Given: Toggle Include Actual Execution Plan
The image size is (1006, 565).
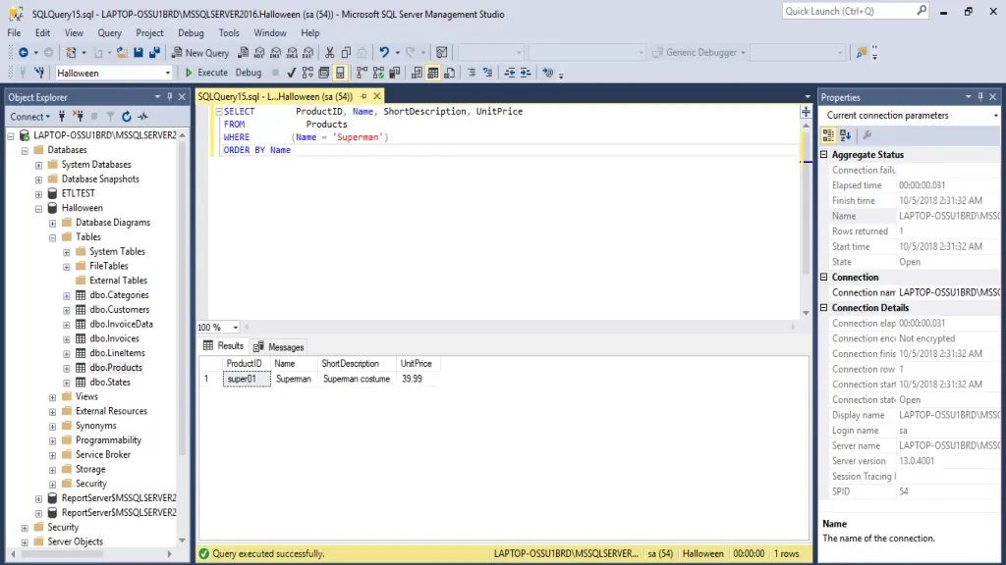Looking at the screenshot, I should pyautogui.click(x=363, y=73).
